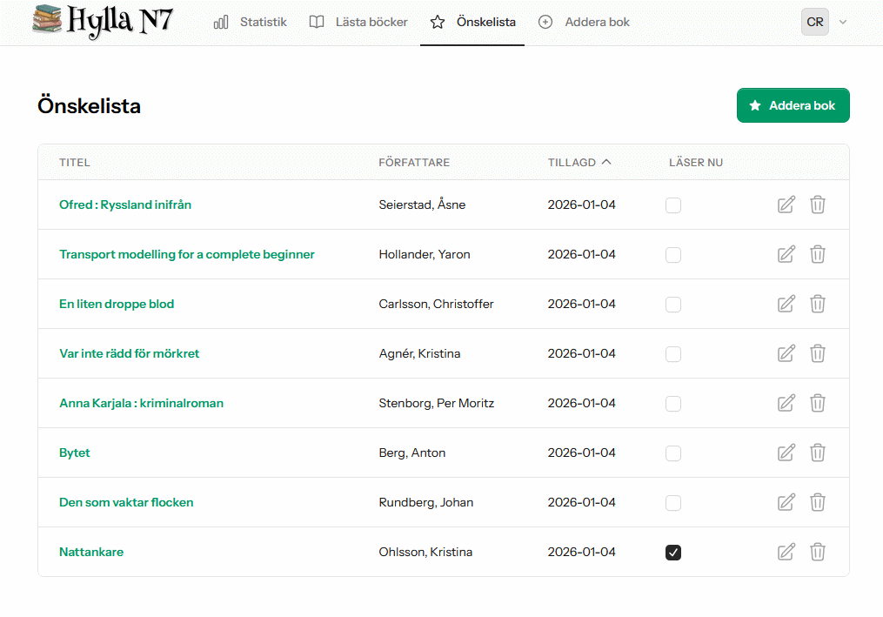Click the green Addera bok button
Viewport: 883px width, 617px height.
pos(793,105)
